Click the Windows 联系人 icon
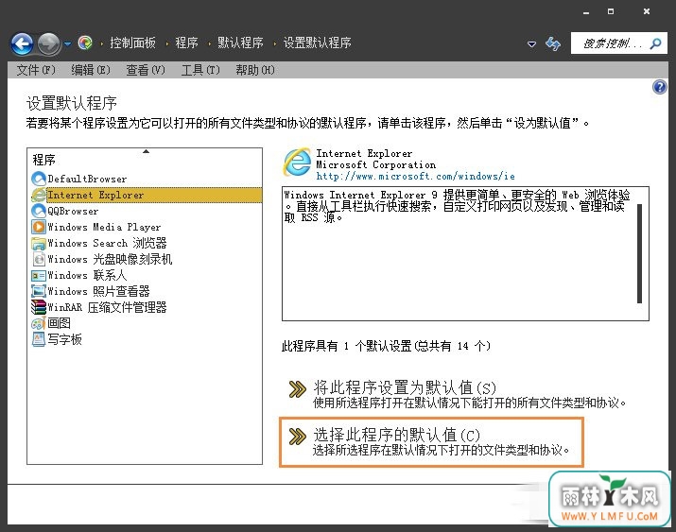 coord(39,275)
